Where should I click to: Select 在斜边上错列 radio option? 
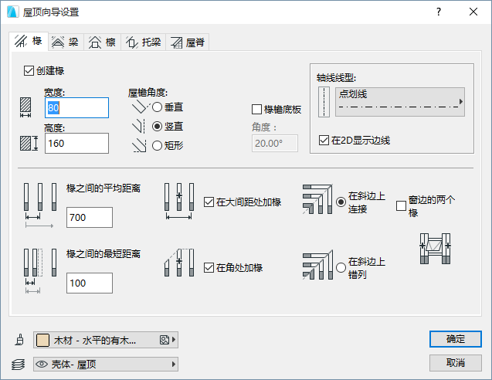coord(341,267)
